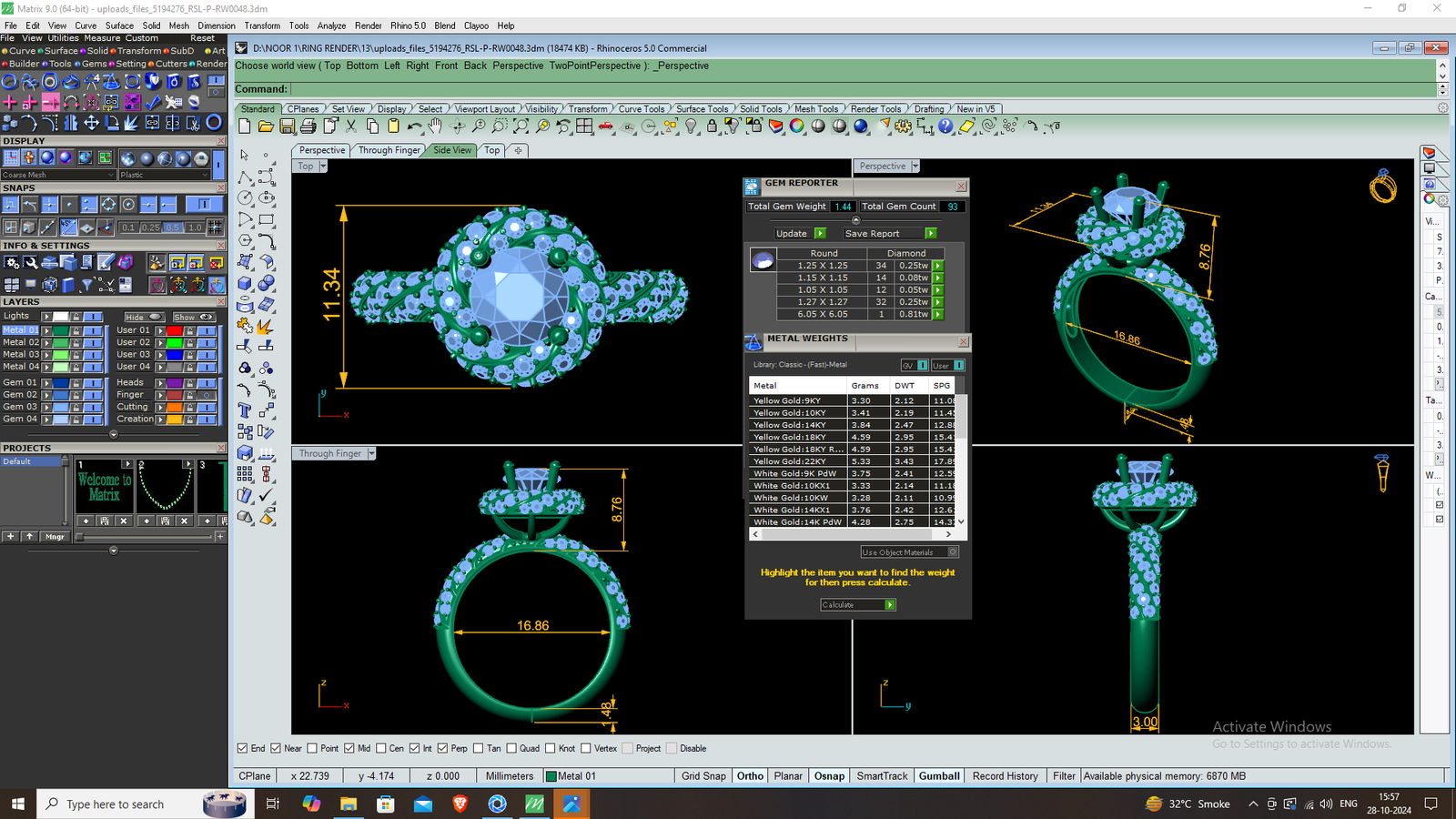
Task: Expand the 6.05 X 6.05 gem row arrow
Action: click(938, 314)
